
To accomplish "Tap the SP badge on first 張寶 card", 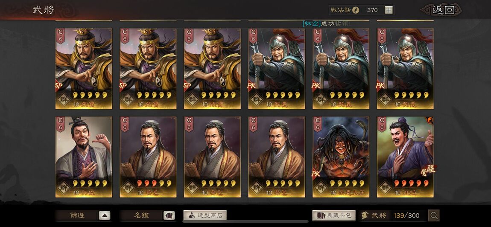I will pyautogui.click(x=59, y=86).
